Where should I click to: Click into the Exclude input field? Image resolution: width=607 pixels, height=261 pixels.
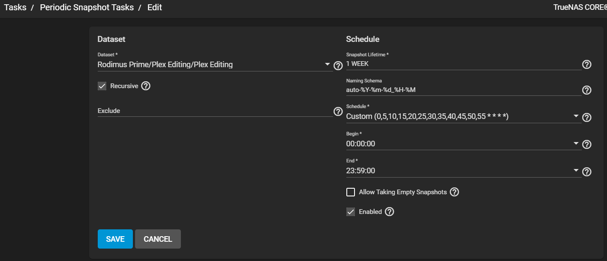point(215,111)
